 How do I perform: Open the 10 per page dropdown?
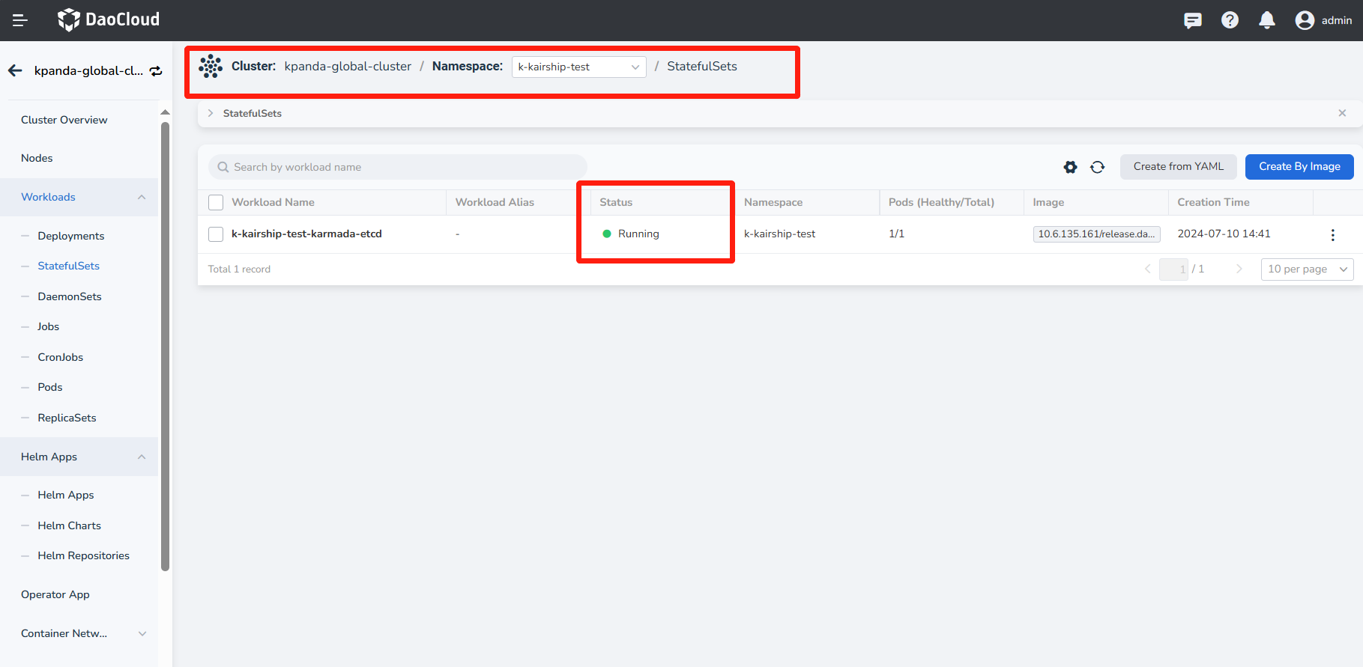click(x=1307, y=269)
